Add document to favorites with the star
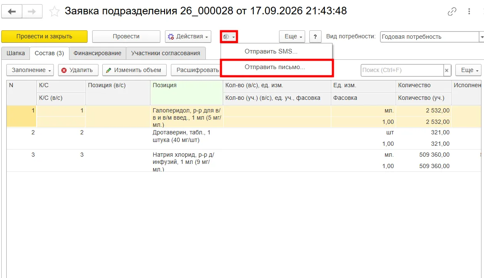The height and width of the screenshot is (278, 484). pyautogui.click(x=54, y=12)
